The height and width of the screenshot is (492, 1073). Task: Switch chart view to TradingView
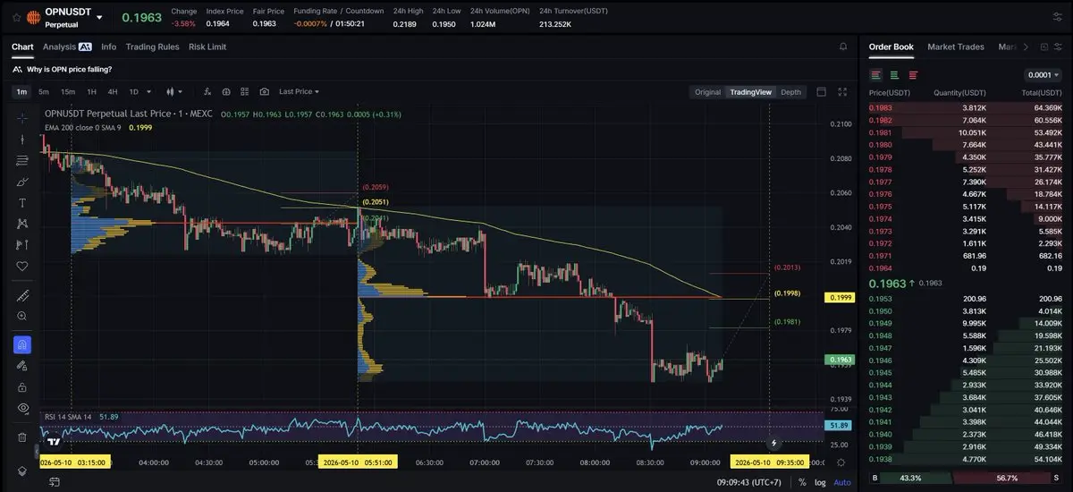click(750, 92)
